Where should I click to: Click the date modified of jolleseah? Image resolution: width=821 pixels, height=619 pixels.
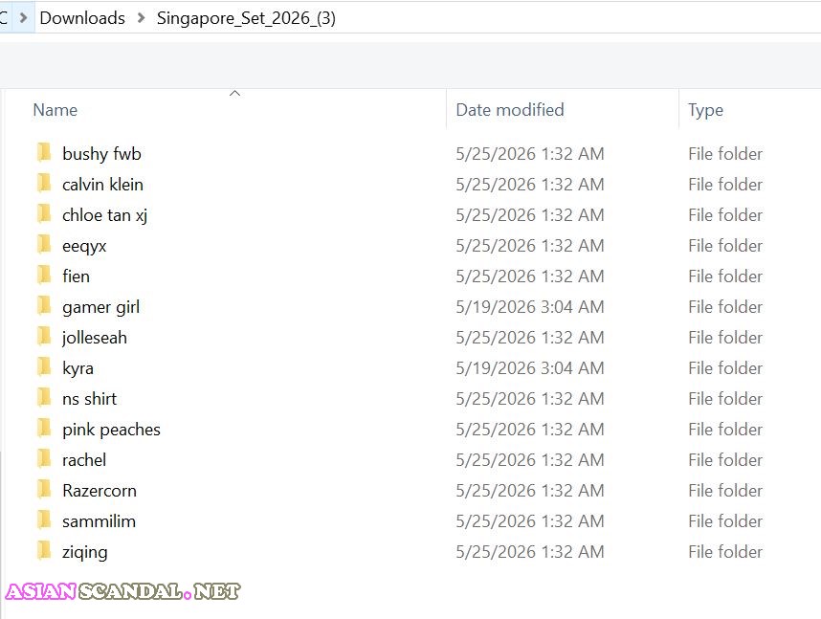click(530, 338)
